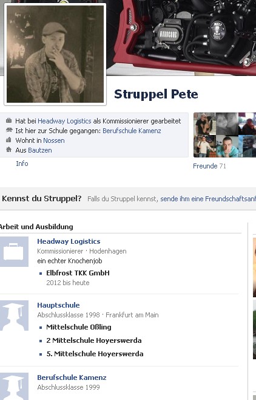Open the motorcycle cover photo

click(181, 38)
